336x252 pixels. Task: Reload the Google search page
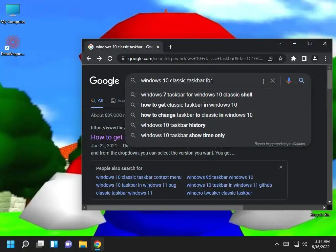click(110, 58)
